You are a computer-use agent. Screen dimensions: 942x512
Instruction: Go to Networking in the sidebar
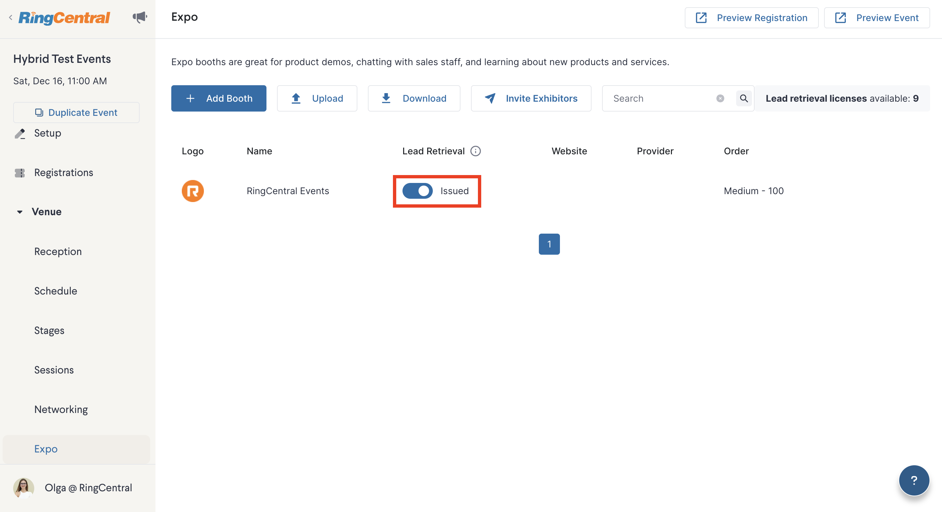point(61,409)
